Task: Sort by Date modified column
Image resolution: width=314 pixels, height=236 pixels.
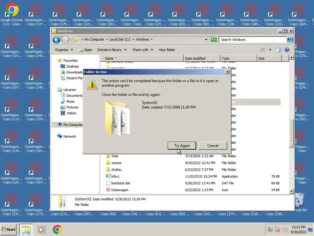Action: tap(202, 58)
